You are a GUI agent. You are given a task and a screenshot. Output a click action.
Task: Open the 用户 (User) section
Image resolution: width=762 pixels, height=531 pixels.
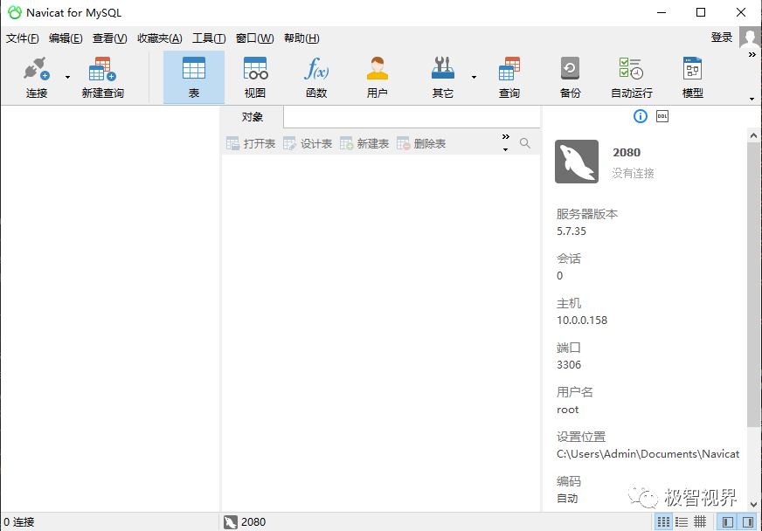coord(378,77)
